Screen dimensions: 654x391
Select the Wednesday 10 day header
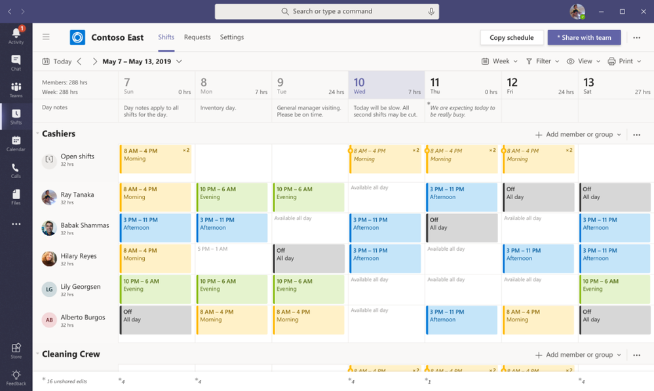(387, 85)
